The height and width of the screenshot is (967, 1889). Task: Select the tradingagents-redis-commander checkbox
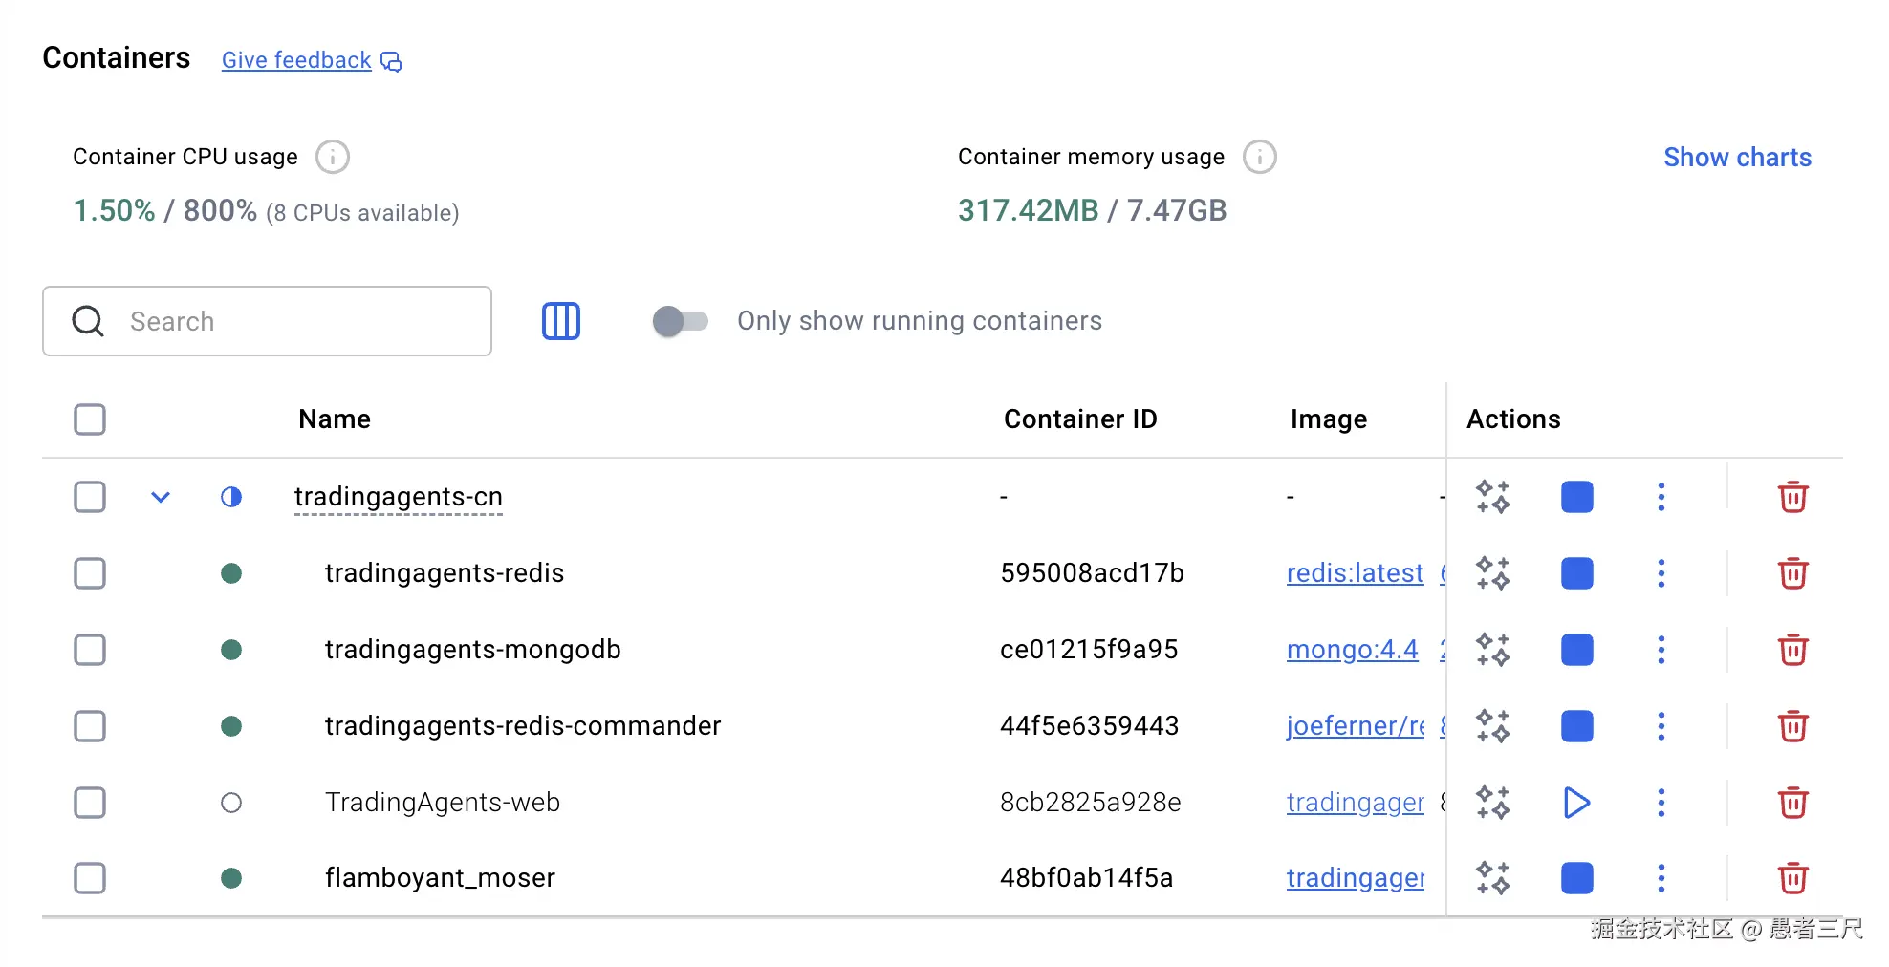(x=90, y=726)
